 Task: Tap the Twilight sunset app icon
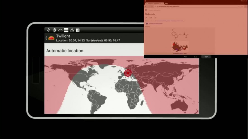pos(51,38)
